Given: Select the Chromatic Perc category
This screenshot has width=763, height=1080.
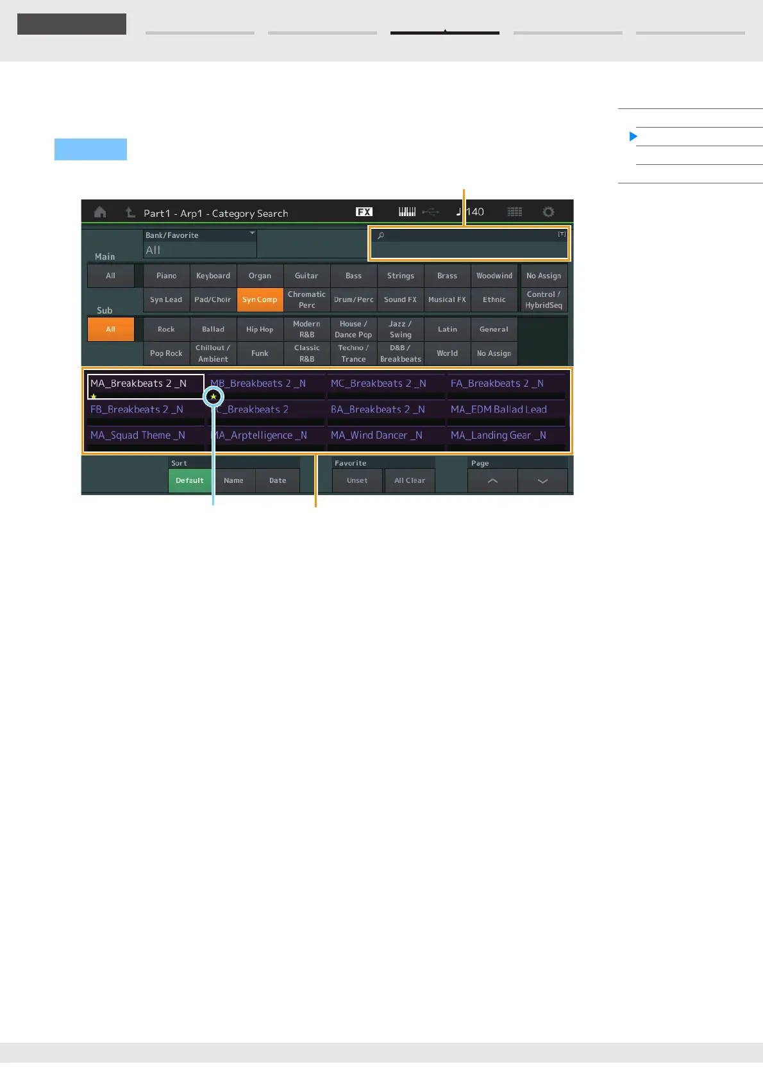Looking at the screenshot, I should click(307, 300).
